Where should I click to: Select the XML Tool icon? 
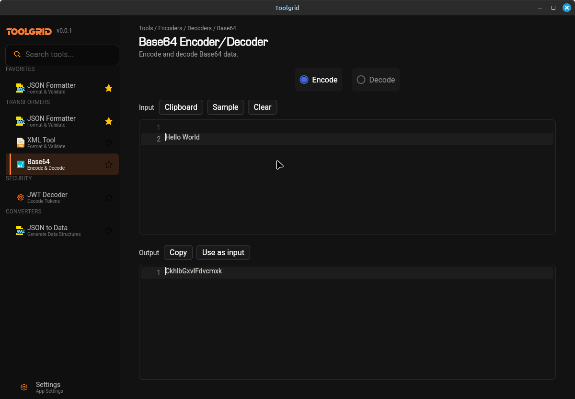(x=20, y=142)
